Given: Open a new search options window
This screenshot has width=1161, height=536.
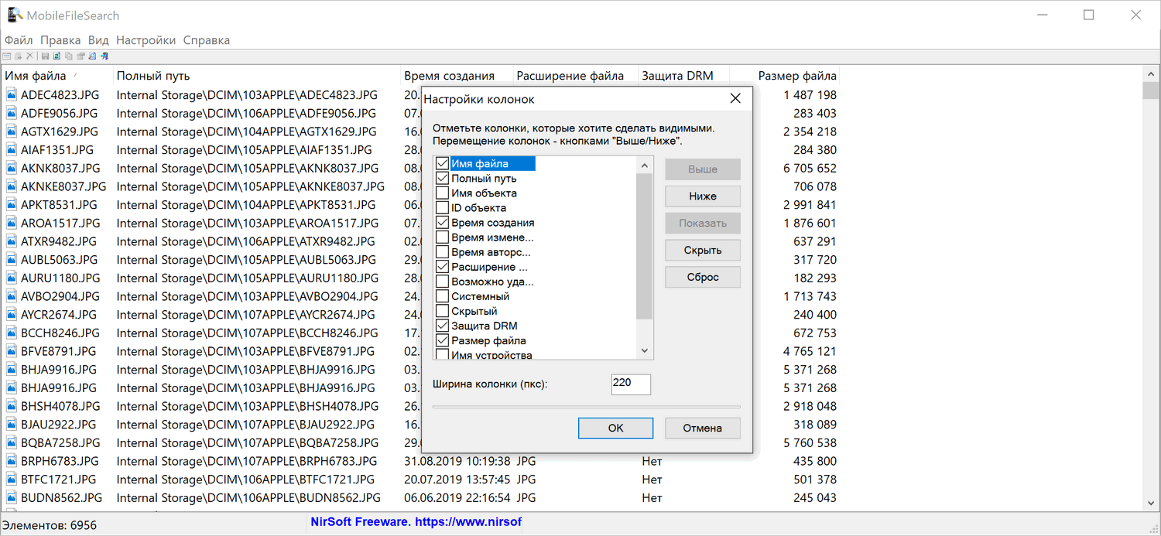Looking at the screenshot, I should 7,56.
